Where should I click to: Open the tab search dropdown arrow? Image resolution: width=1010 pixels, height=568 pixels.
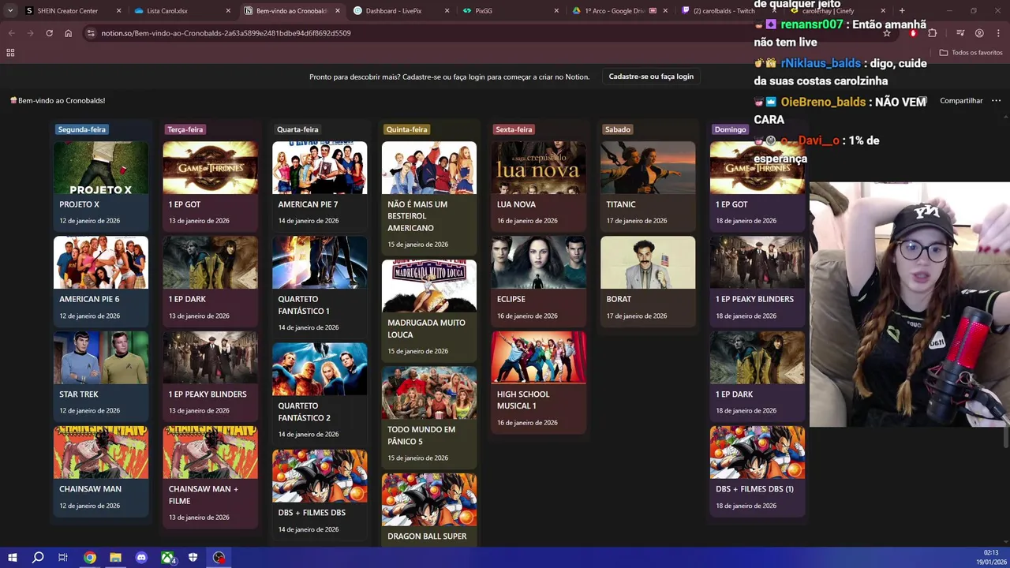(x=10, y=11)
